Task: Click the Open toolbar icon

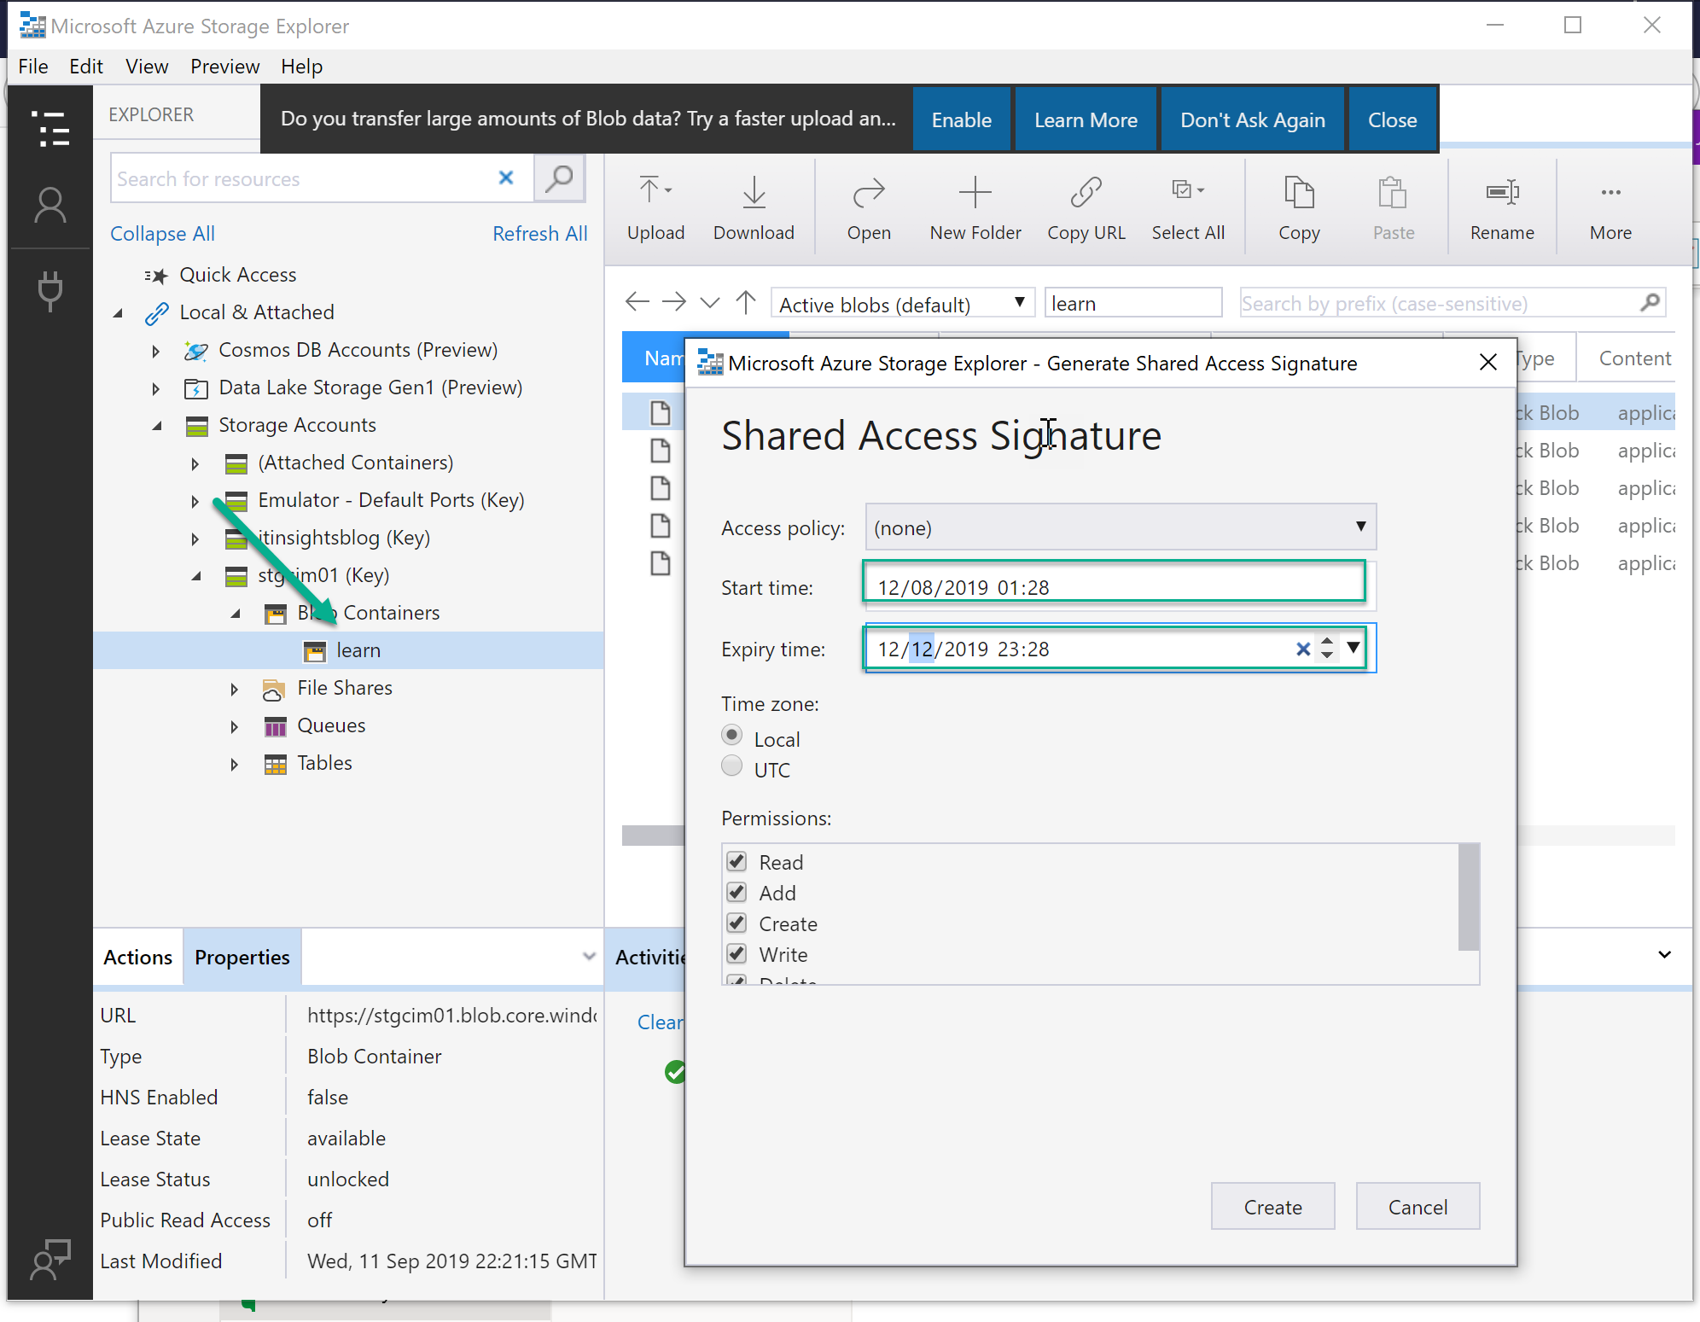Action: [869, 192]
